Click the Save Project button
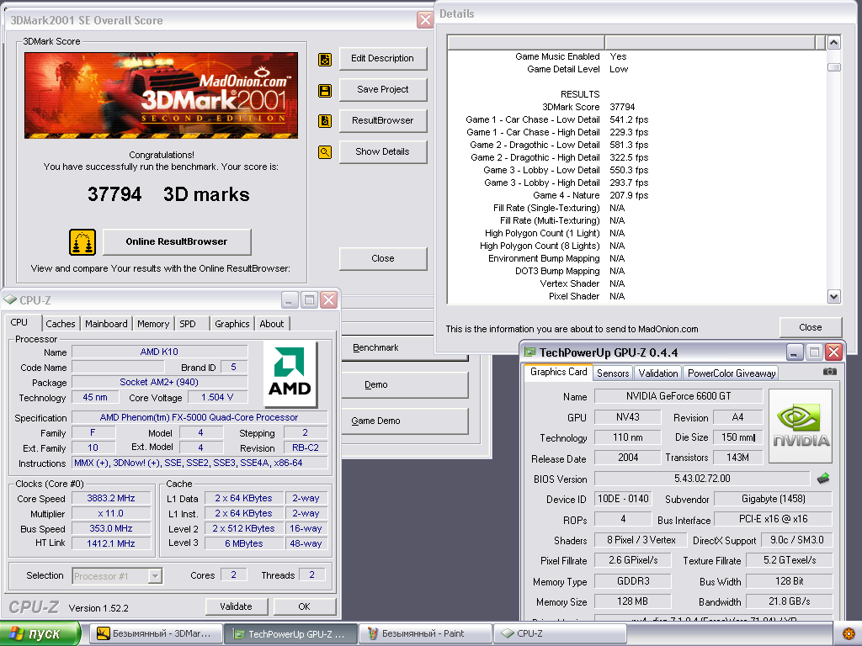 [383, 89]
